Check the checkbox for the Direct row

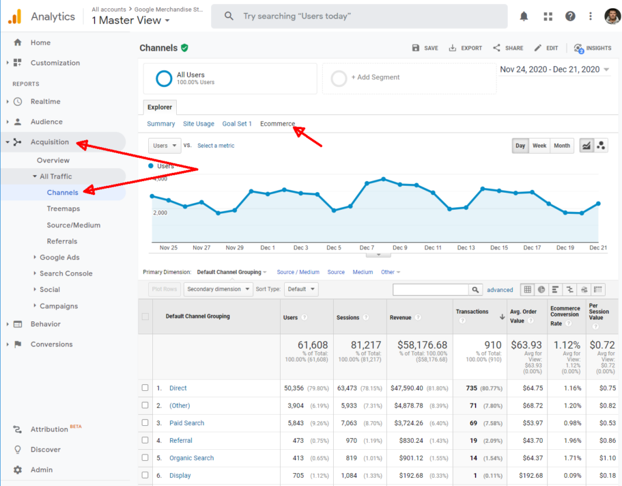145,388
